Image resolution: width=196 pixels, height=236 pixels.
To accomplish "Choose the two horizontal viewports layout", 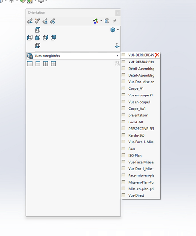I will coord(38,64).
